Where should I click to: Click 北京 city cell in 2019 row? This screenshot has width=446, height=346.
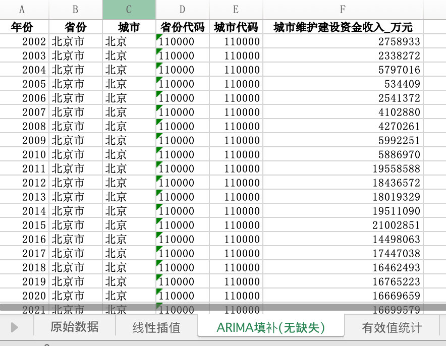tap(129, 281)
